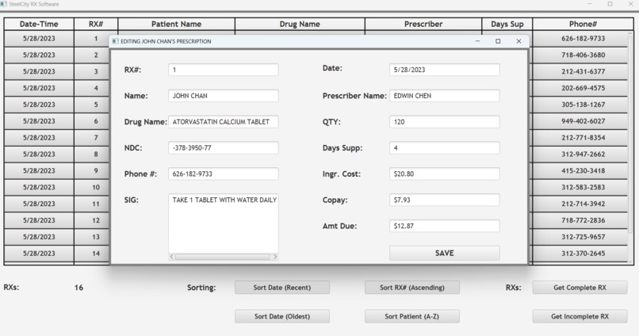Click the Days Sup column header
The height and width of the screenshot is (336, 639).
click(x=507, y=24)
